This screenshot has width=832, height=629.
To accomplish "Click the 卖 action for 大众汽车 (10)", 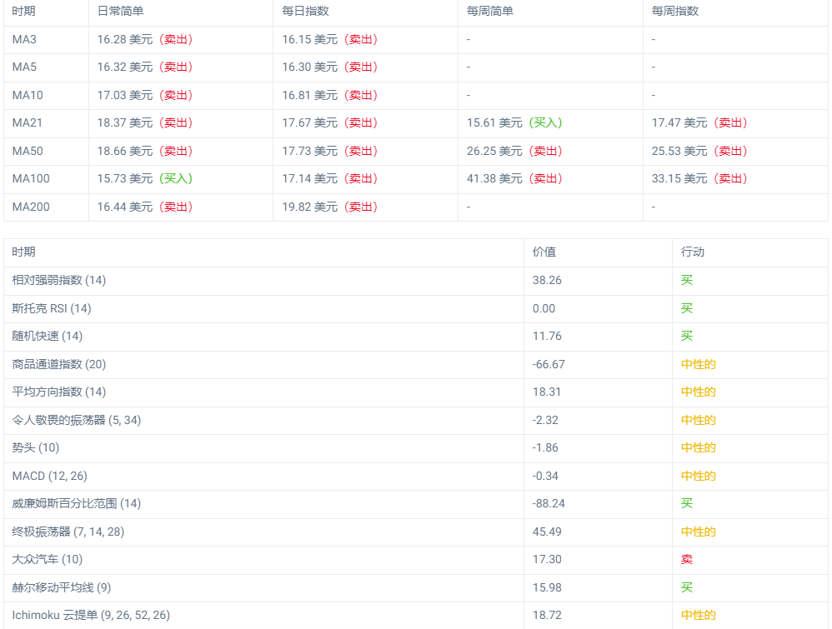I will 687,560.
